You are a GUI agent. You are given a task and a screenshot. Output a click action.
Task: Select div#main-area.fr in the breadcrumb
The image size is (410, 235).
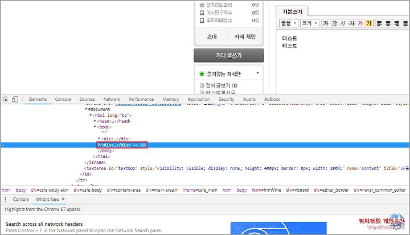tap(162, 190)
